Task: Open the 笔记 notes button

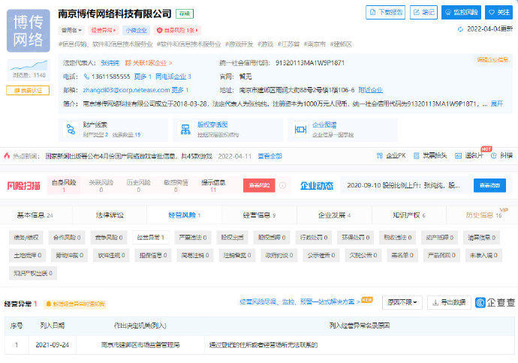Action: (x=424, y=13)
